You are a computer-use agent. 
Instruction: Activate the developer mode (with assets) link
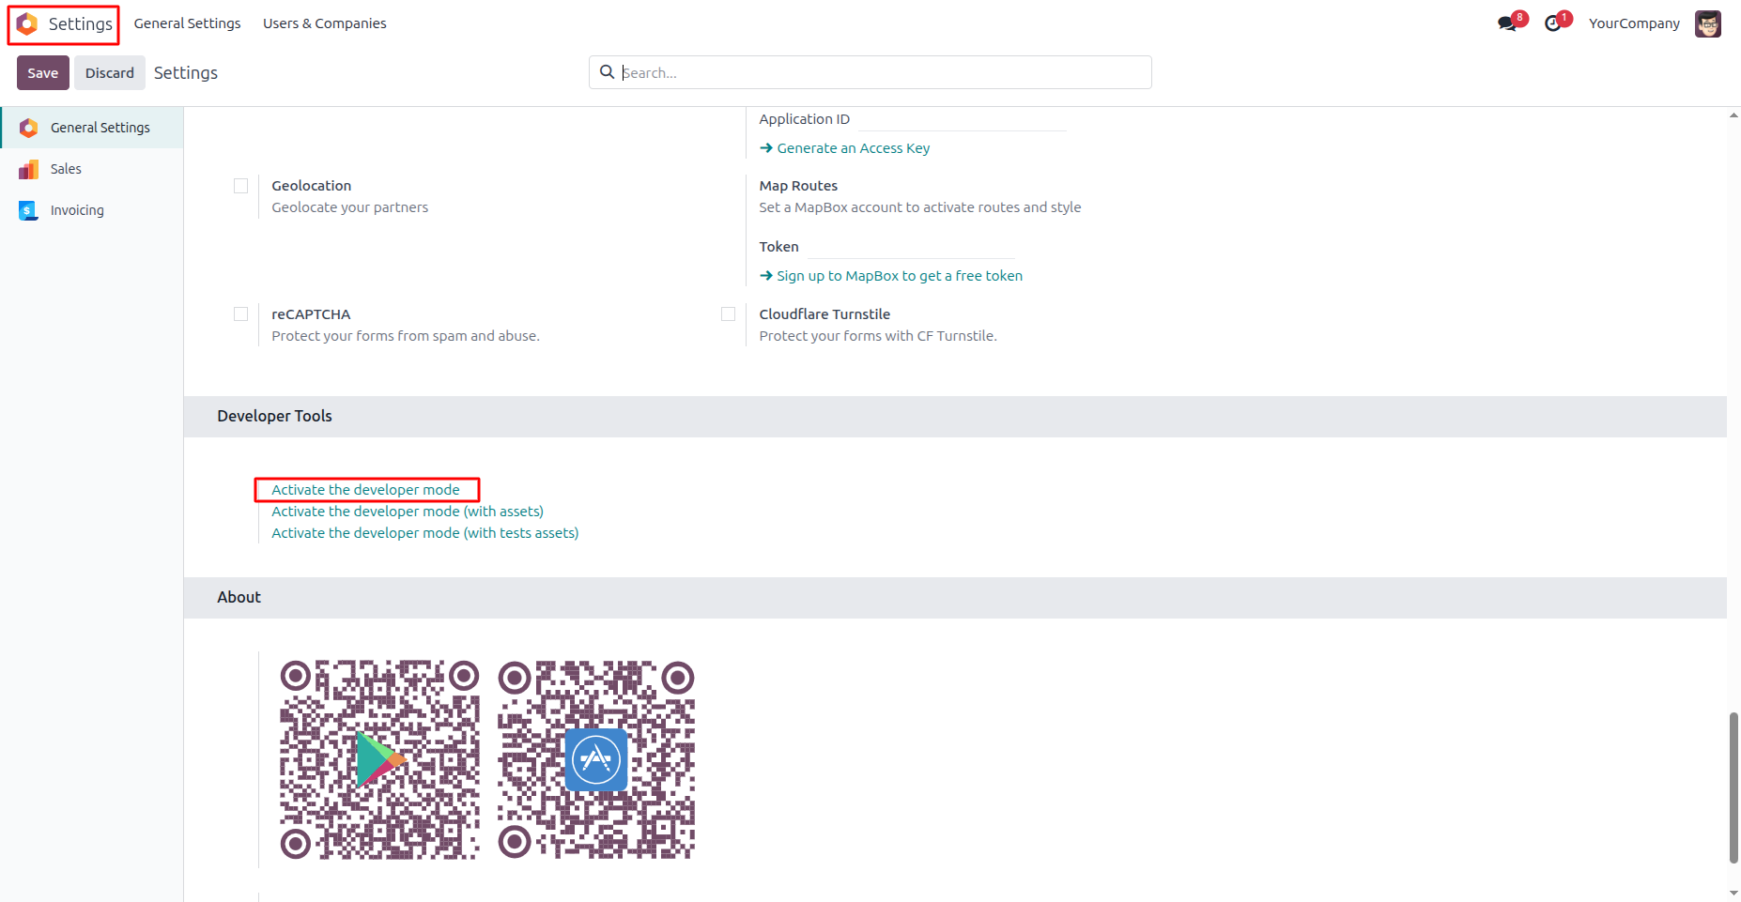pyautogui.click(x=408, y=512)
